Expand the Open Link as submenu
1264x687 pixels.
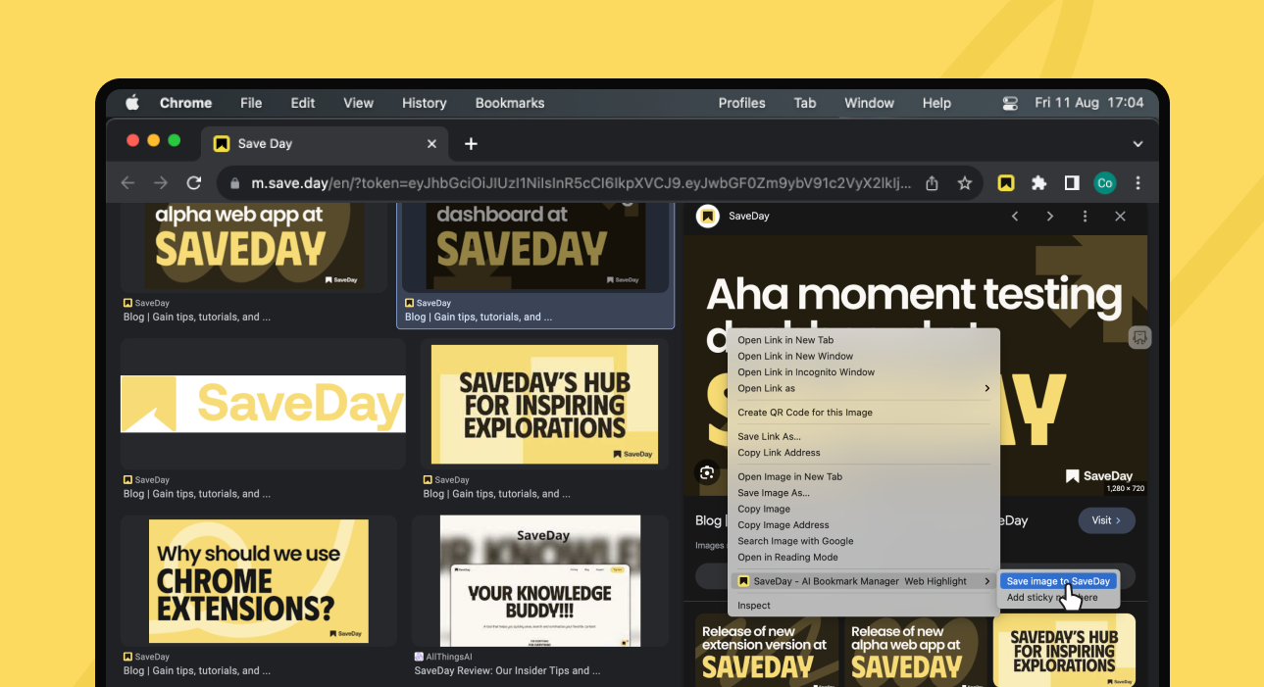pyautogui.click(x=863, y=388)
